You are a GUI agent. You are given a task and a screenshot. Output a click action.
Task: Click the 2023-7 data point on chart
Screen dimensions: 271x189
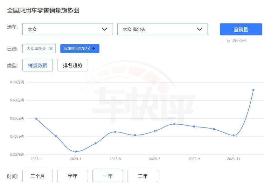[x=155, y=131]
